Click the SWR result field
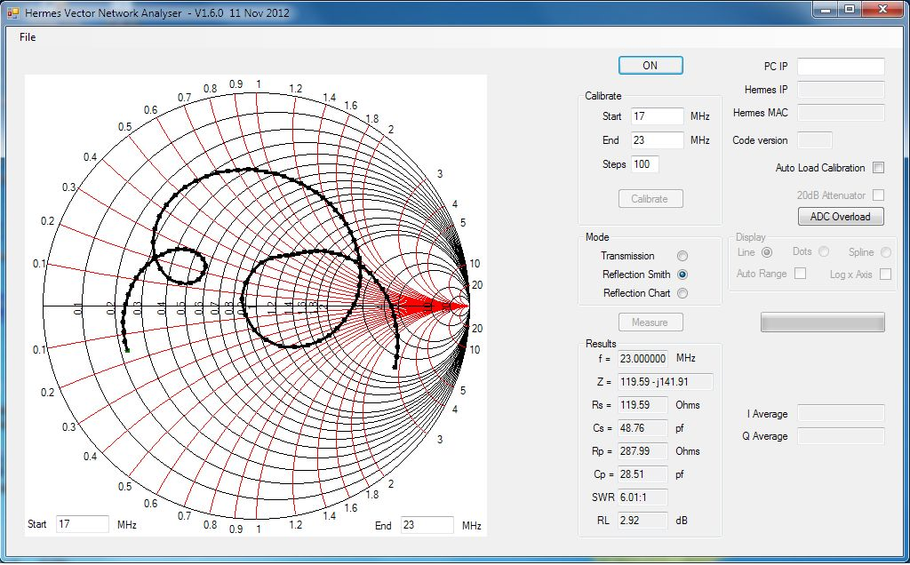 [x=642, y=497]
